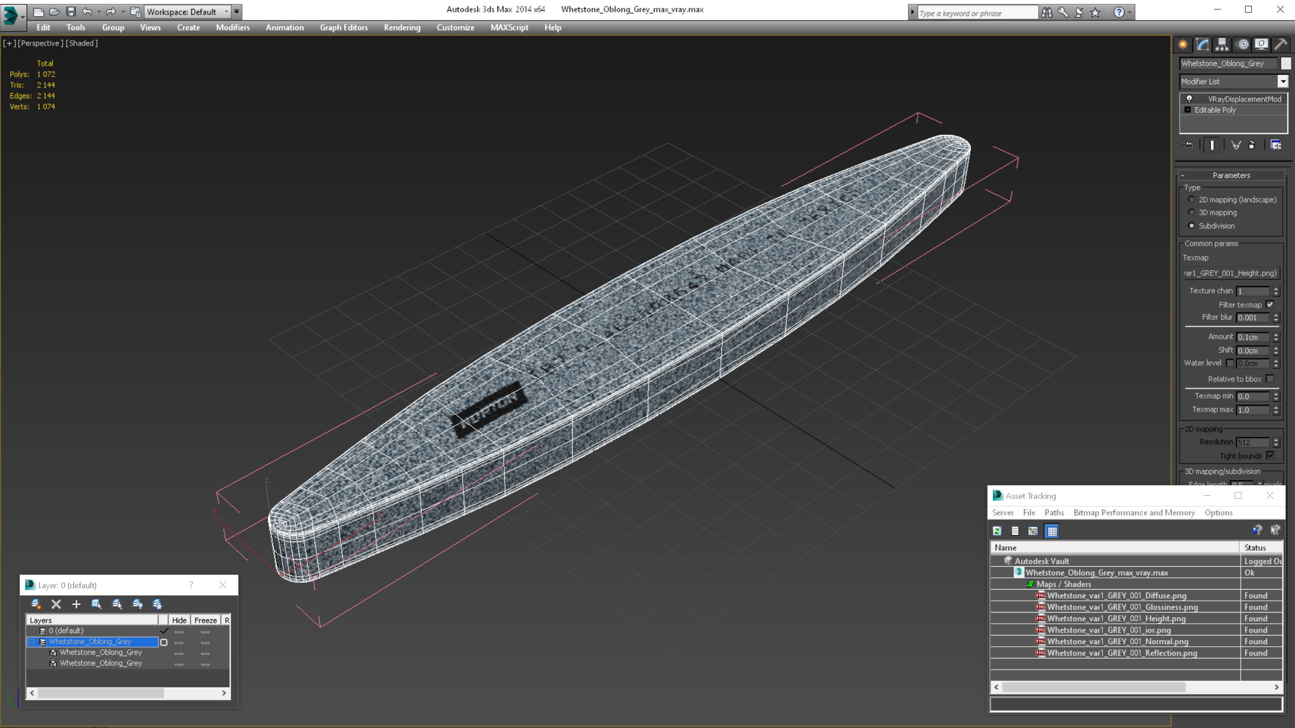
Task: Open the Utilities hammer tab
Action: [1281, 45]
